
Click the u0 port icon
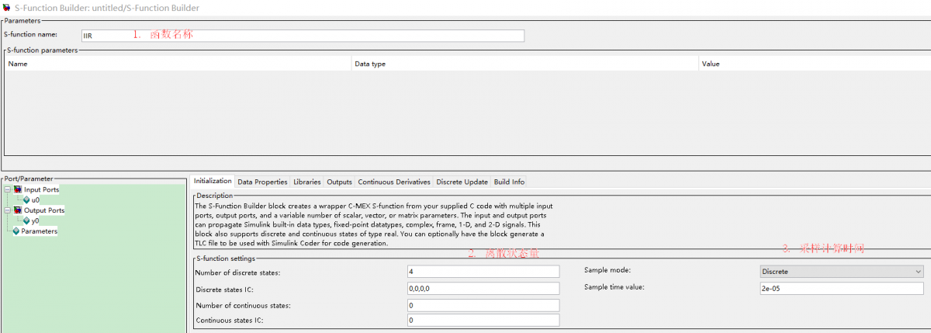tap(26, 200)
